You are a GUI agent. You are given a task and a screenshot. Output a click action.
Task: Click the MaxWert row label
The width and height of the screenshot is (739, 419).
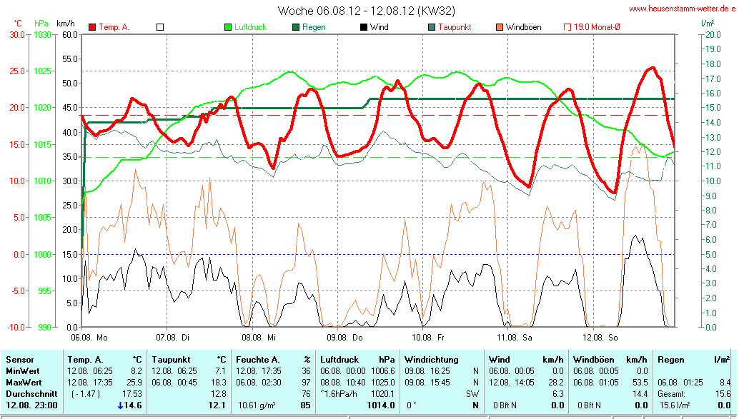click(22, 382)
